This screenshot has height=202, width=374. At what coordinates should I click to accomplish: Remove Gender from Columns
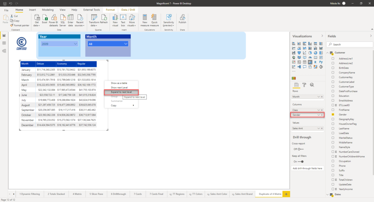[x=322, y=115]
